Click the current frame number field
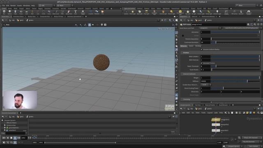The image size is (263, 148). click(x=24, y=138)
